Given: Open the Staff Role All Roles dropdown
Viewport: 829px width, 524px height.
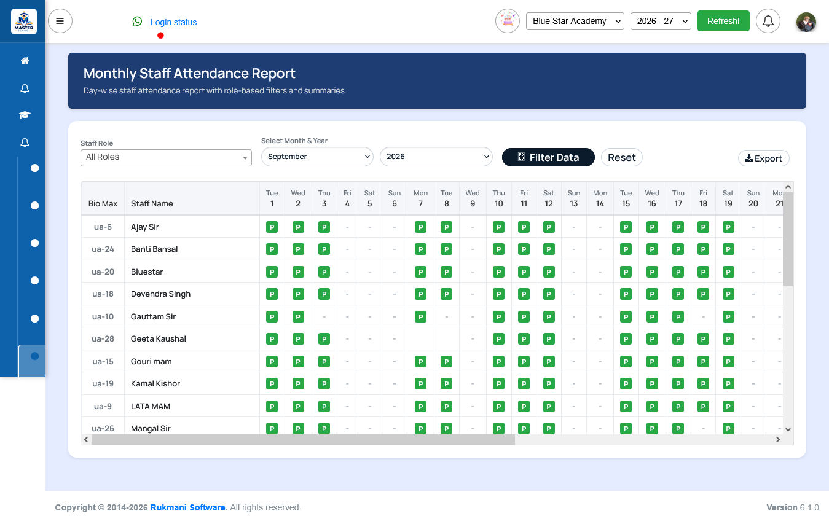Looking at the screenshot, I should coord(166,157).
